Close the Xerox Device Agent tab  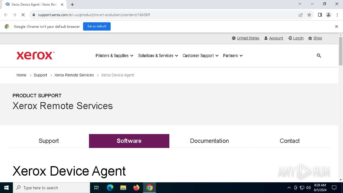[62, 4]
